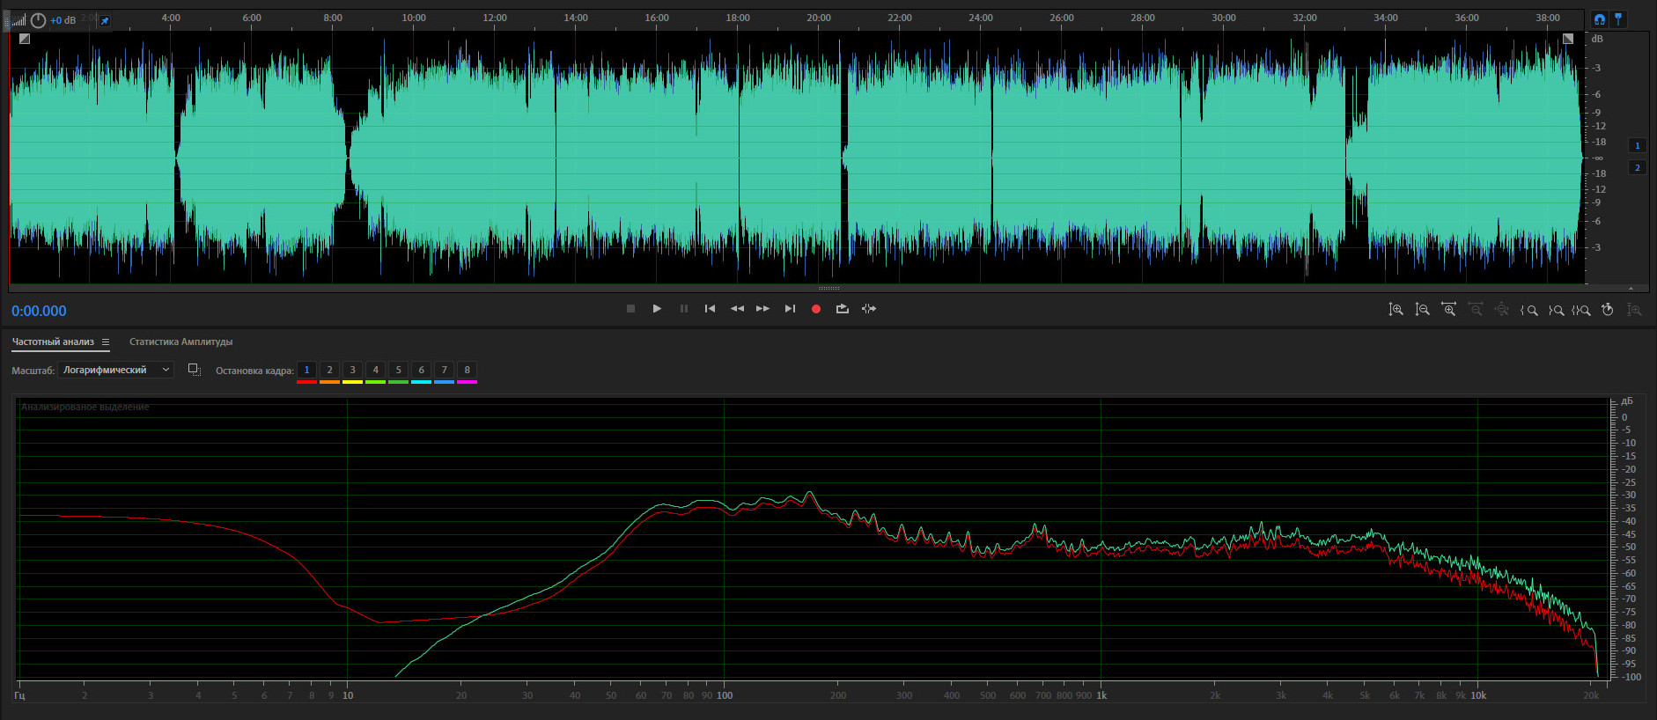Toggle channel 1 enable button
Viewport: 1657px width, 720px height.
pyautogui.click(x=1638, y=146)
